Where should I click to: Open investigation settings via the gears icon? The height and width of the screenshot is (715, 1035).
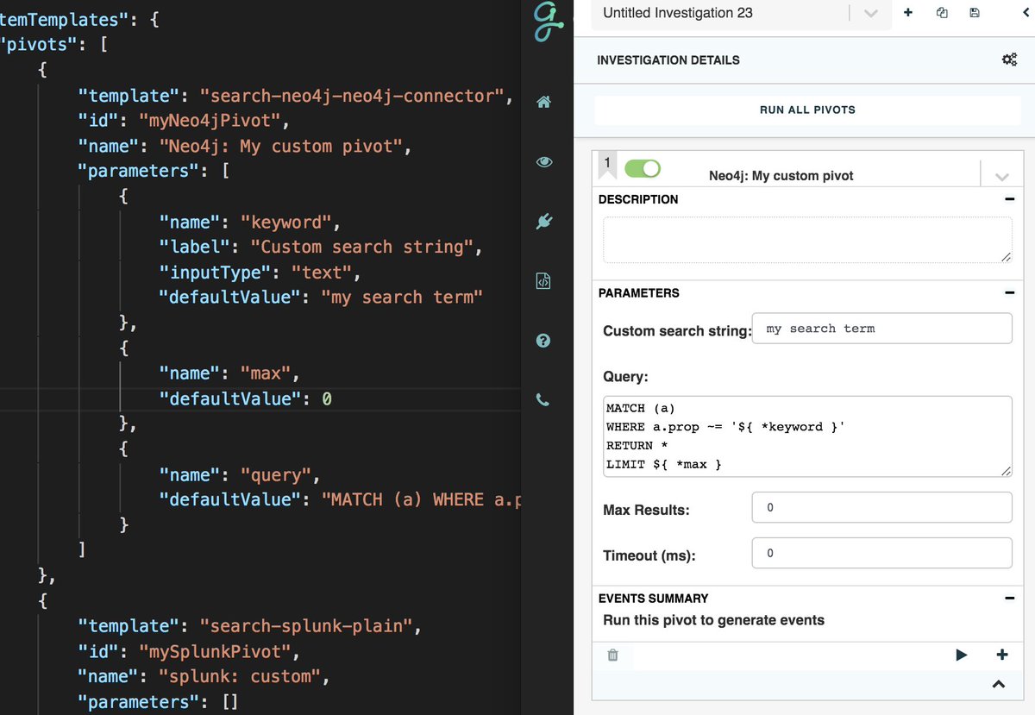(1009, 60)
